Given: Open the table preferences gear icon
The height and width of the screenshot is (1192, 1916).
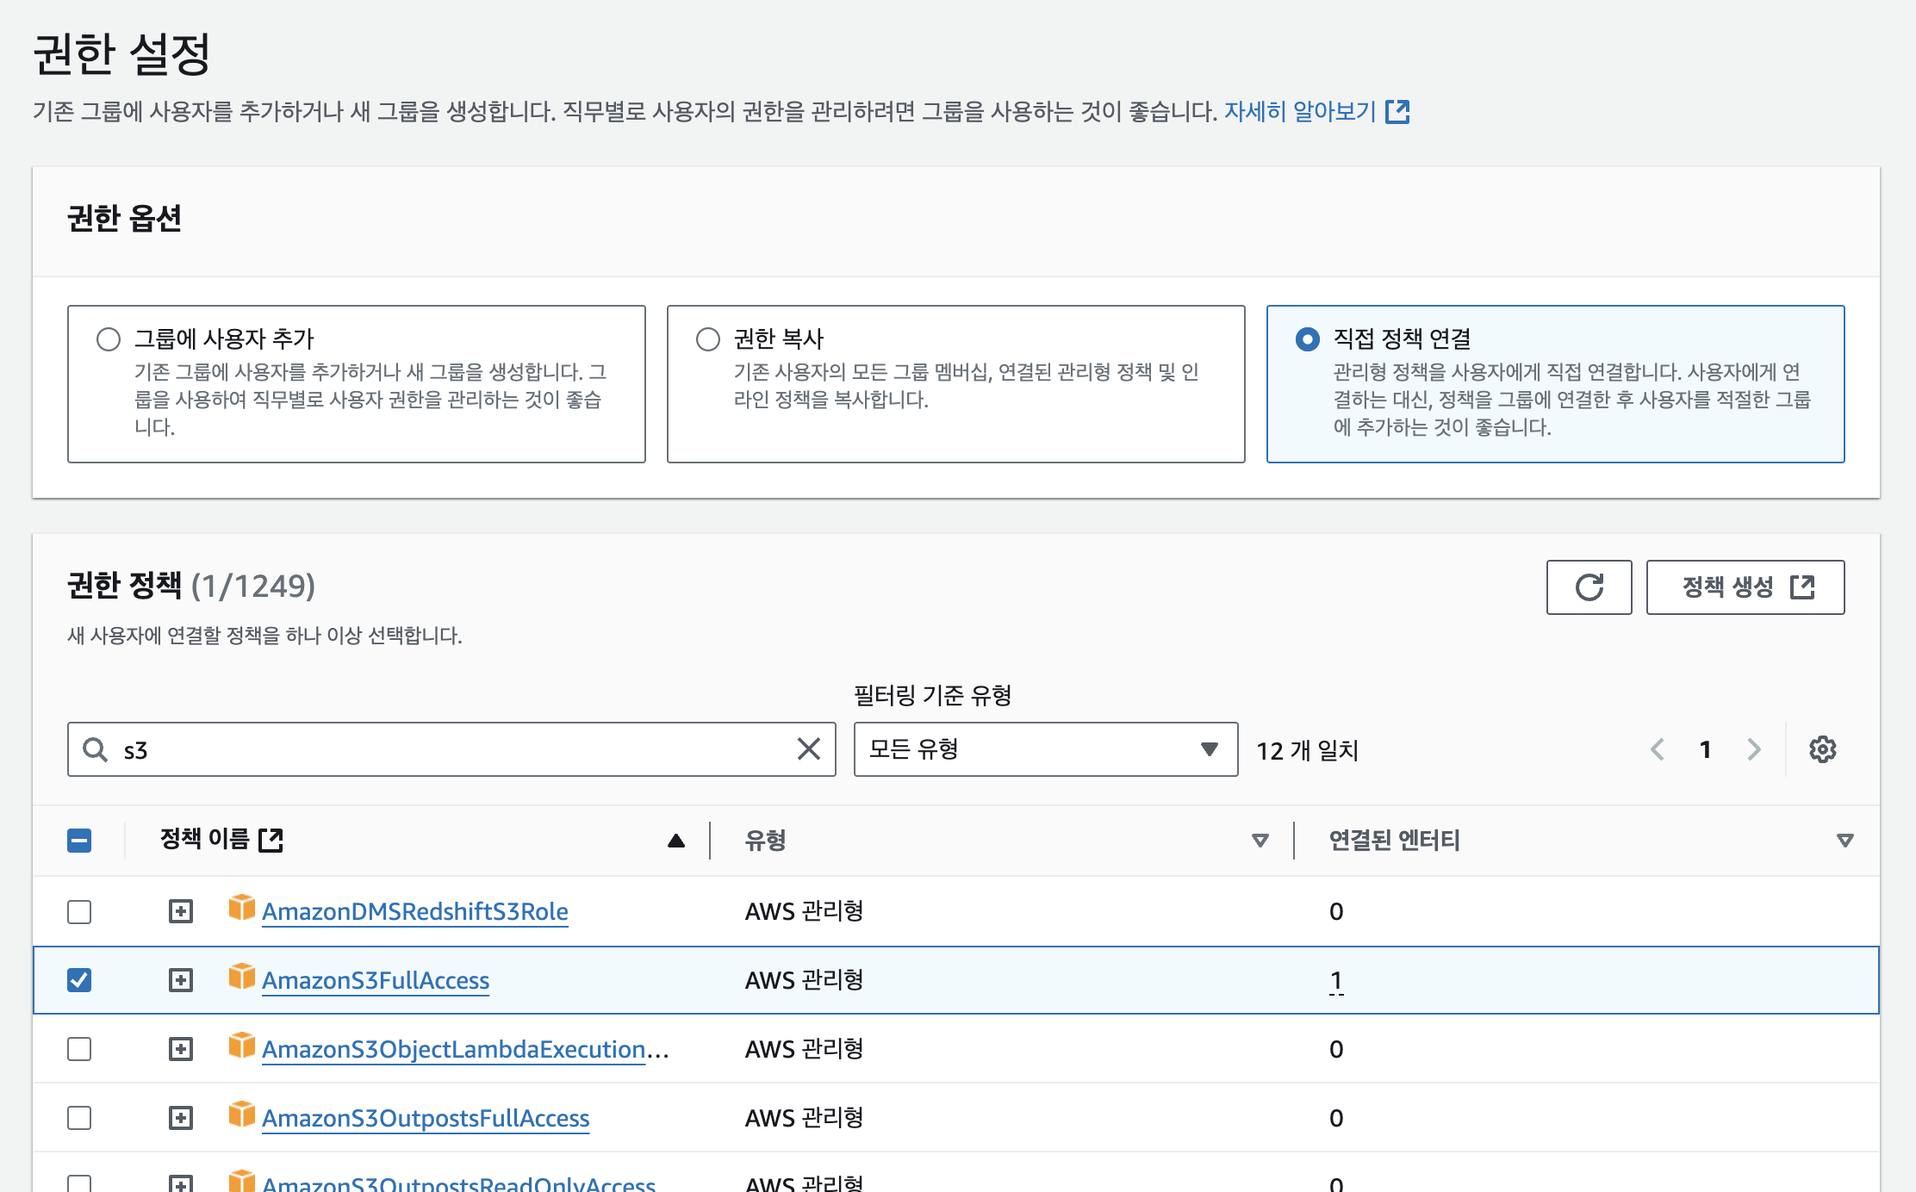Looking at the screenshot, I should pyautogui.click(x=1822, y=749).
